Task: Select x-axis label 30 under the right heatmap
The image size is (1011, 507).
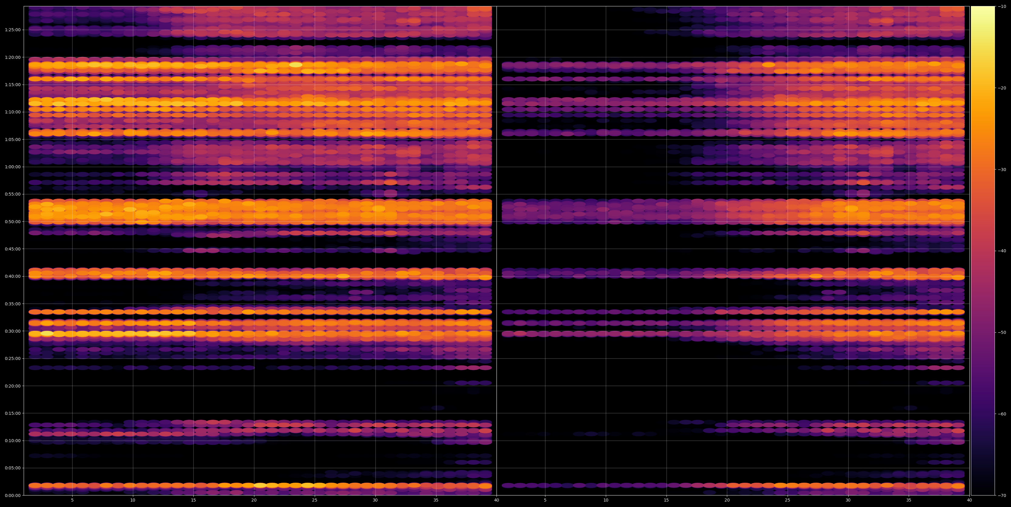Action: point(848,500)
